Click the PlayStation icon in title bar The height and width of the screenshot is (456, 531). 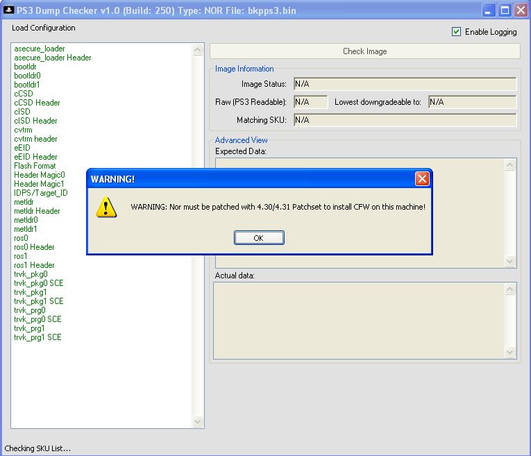coord(8,10)
